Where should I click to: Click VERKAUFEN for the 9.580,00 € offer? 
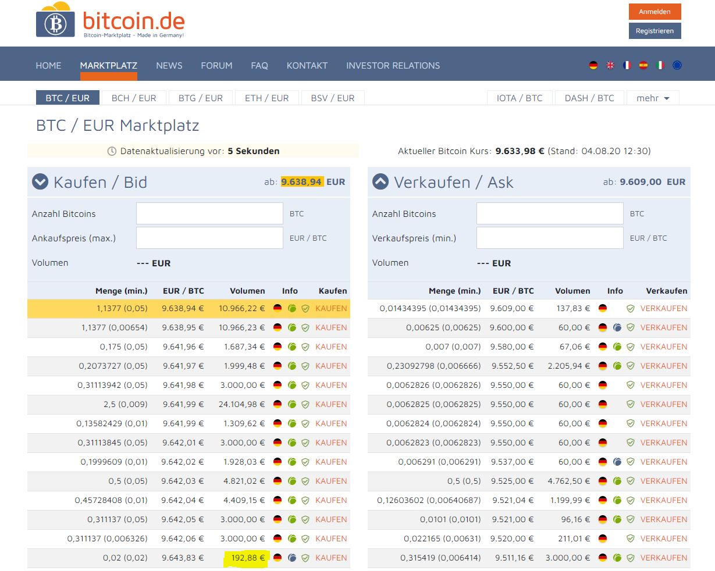(x=664, y=347)
